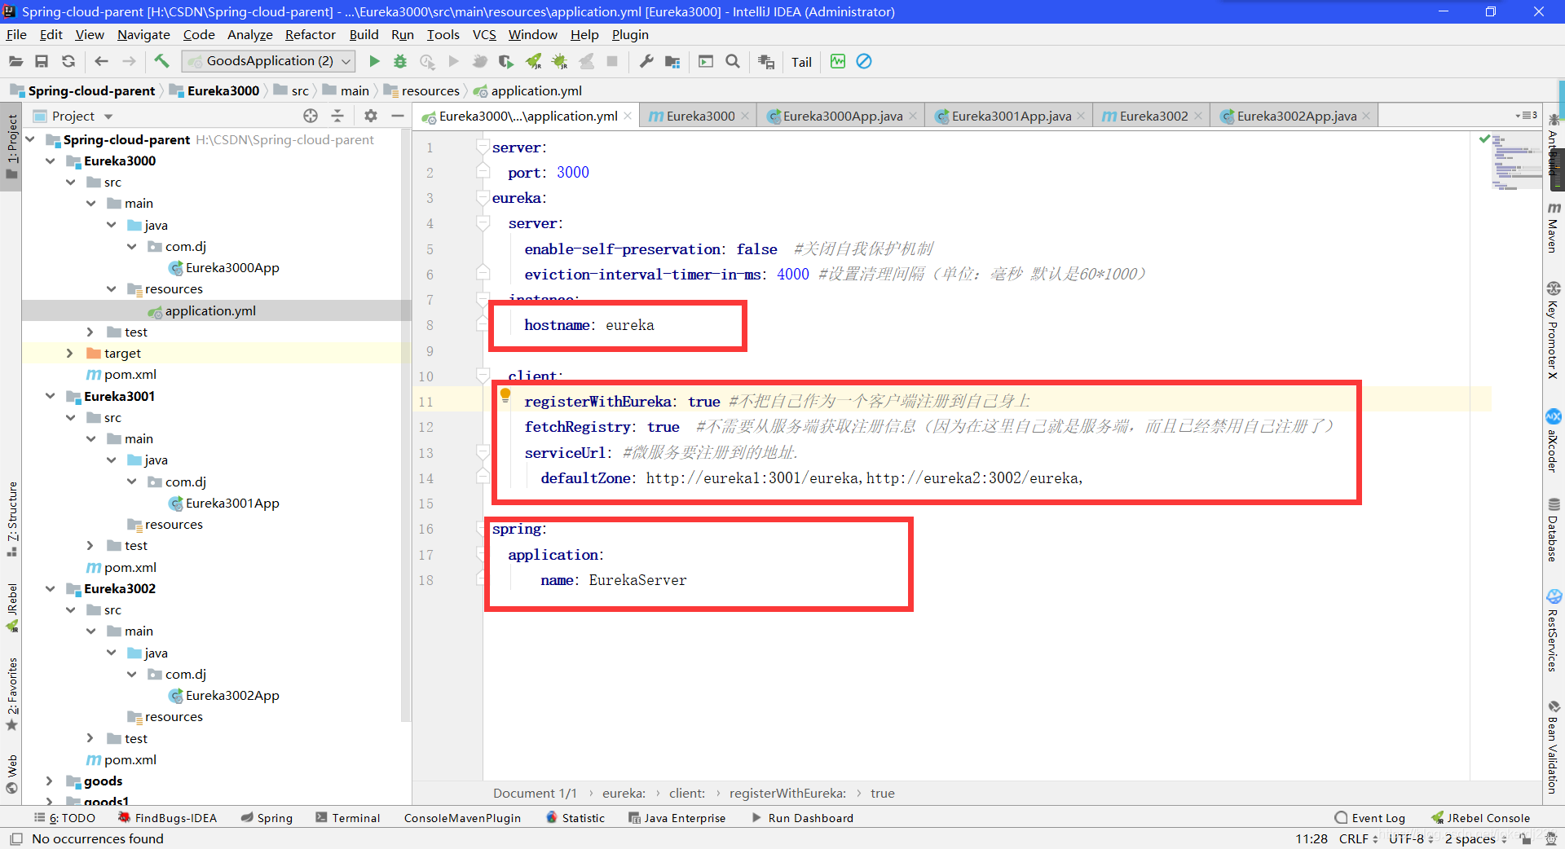This screenshot has height=849, width=1565.
Task: Change line separator CRLF in status bar
Action: point(1358,838)
